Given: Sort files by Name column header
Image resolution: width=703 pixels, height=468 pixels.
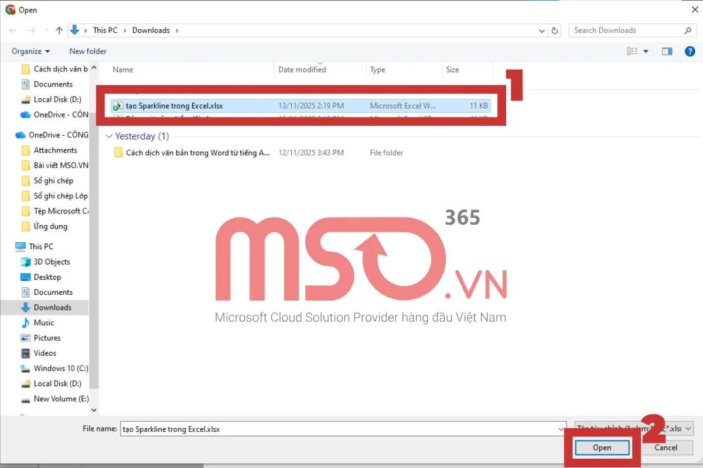Looking at the screenshot, I should coord(123,70).
